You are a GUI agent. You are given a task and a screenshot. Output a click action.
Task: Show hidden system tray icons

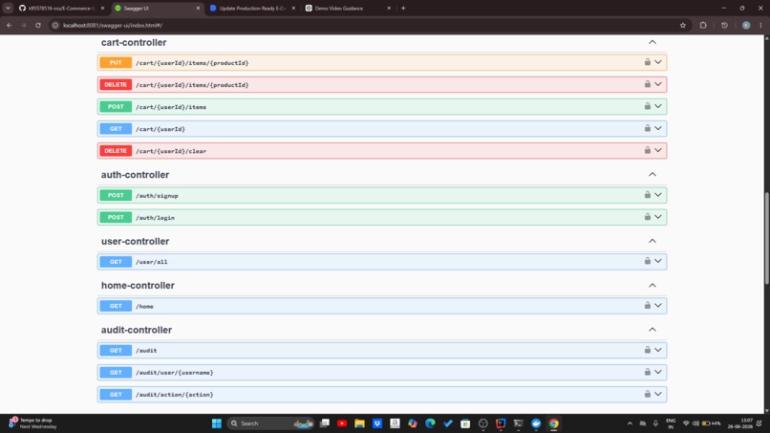(x=631, y=423)
